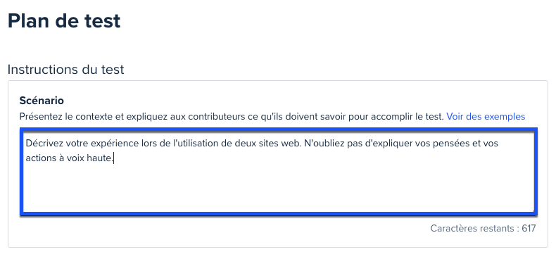This screenshot has height=259, width=556.
Task: Click the "Instructions du test" section title
Action: (65, 70)
